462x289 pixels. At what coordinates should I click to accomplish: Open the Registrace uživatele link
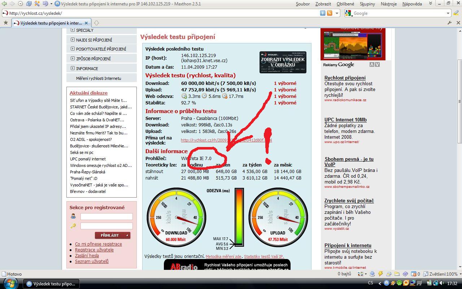coord(94,250)
